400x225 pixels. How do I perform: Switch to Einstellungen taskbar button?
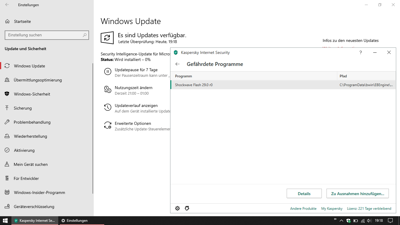(82, 221)
